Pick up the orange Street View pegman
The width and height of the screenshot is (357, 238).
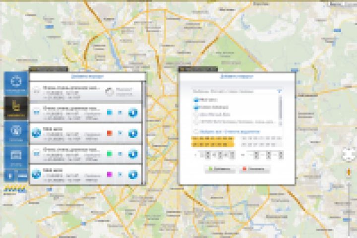click(x=349, y=172)
